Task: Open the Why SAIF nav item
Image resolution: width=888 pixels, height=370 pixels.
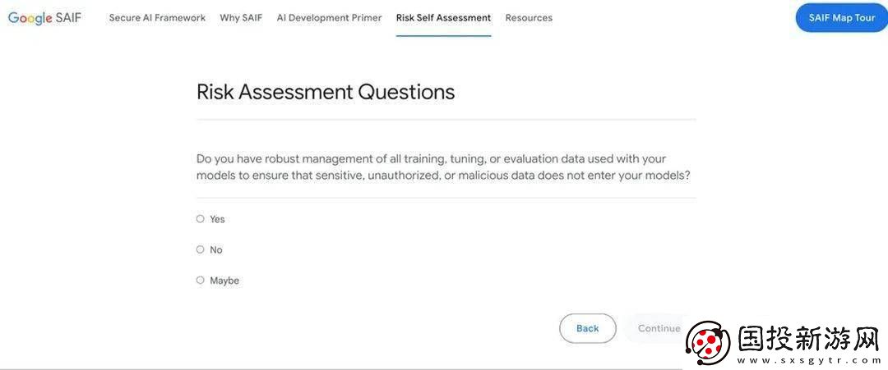Action: pyautogui.click(x=241, y=17)
